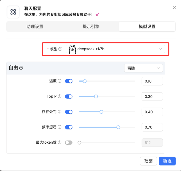Screen dimensions: 181x171
Task: Disable the Top P toggle switch
Action: tap(69, 97)
